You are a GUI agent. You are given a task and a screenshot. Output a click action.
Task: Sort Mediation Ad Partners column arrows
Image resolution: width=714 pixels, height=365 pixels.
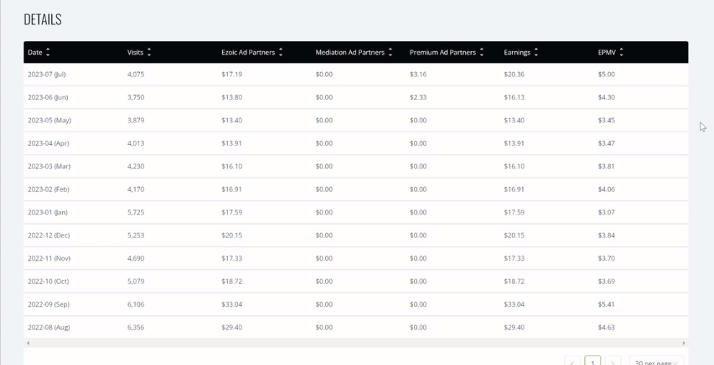pos(390,53)
